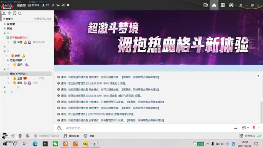263x148 pixels.
Task: Click the purple badge next to 喜乐
Action: tap(27, 65)
